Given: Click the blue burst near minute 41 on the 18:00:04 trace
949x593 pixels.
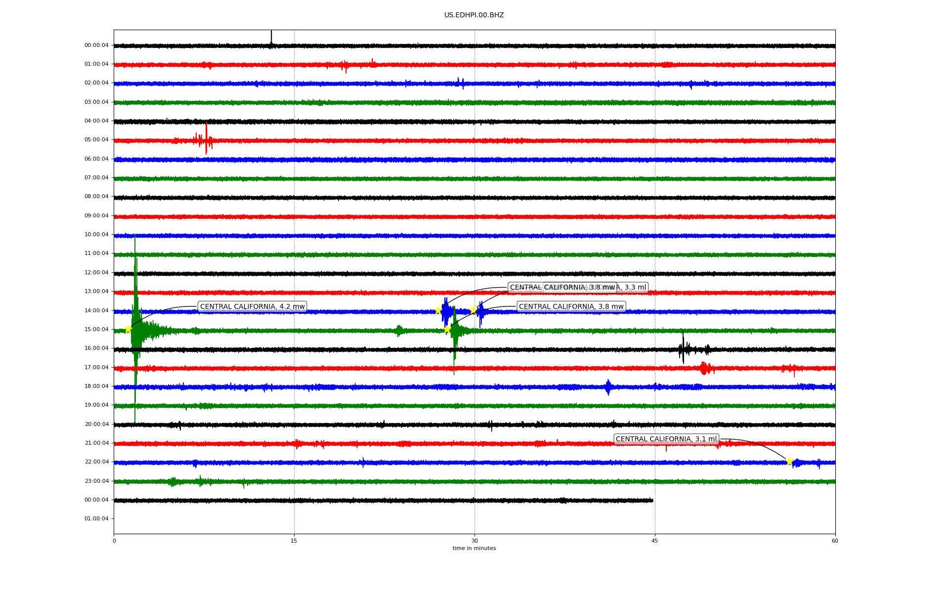Looking at the screenshot, I should coord(608,387).
